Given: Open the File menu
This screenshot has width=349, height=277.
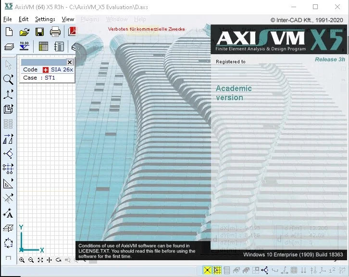Looking at the screenshot, I should tap(8, 19).
